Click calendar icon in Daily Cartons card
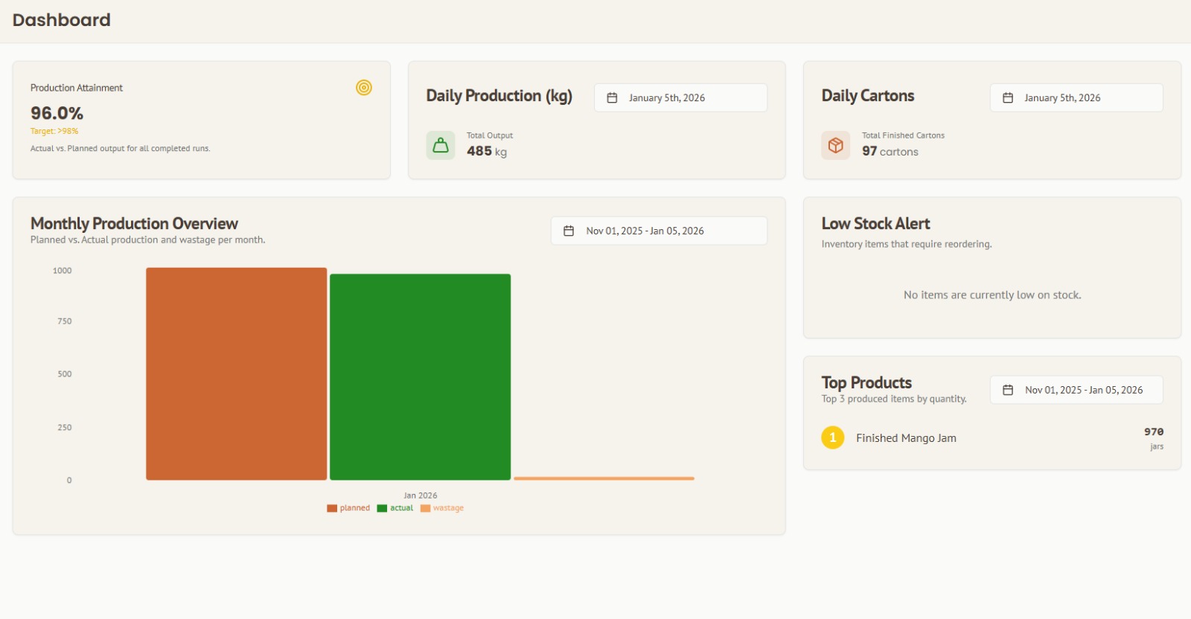1191x619 pixels. pos(1008,98)
